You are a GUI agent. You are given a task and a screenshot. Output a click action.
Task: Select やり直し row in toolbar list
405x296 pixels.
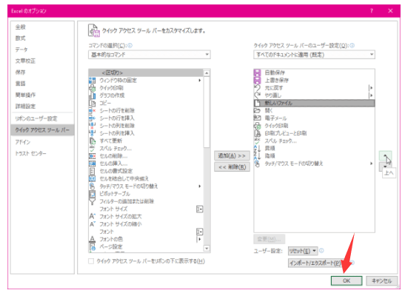[x=315, y=95]
